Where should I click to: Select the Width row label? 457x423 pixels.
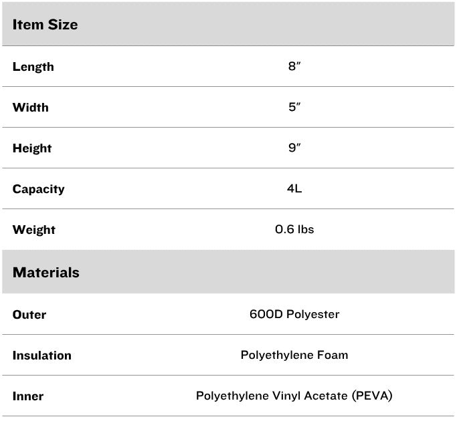(x=30, y=108)
